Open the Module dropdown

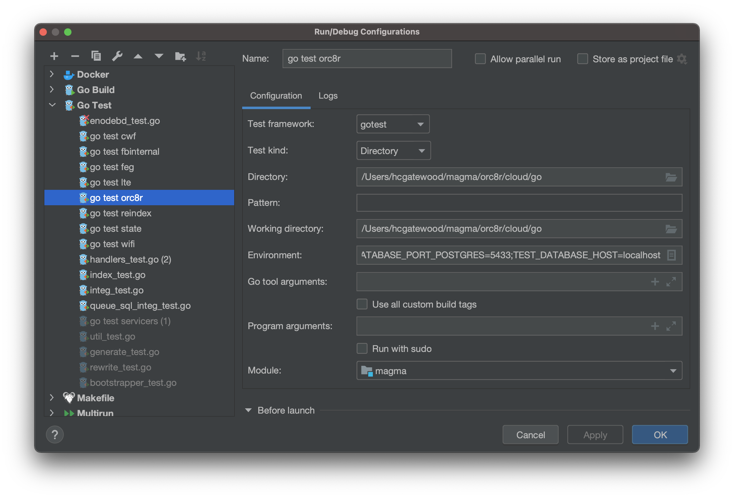[674, 370]
